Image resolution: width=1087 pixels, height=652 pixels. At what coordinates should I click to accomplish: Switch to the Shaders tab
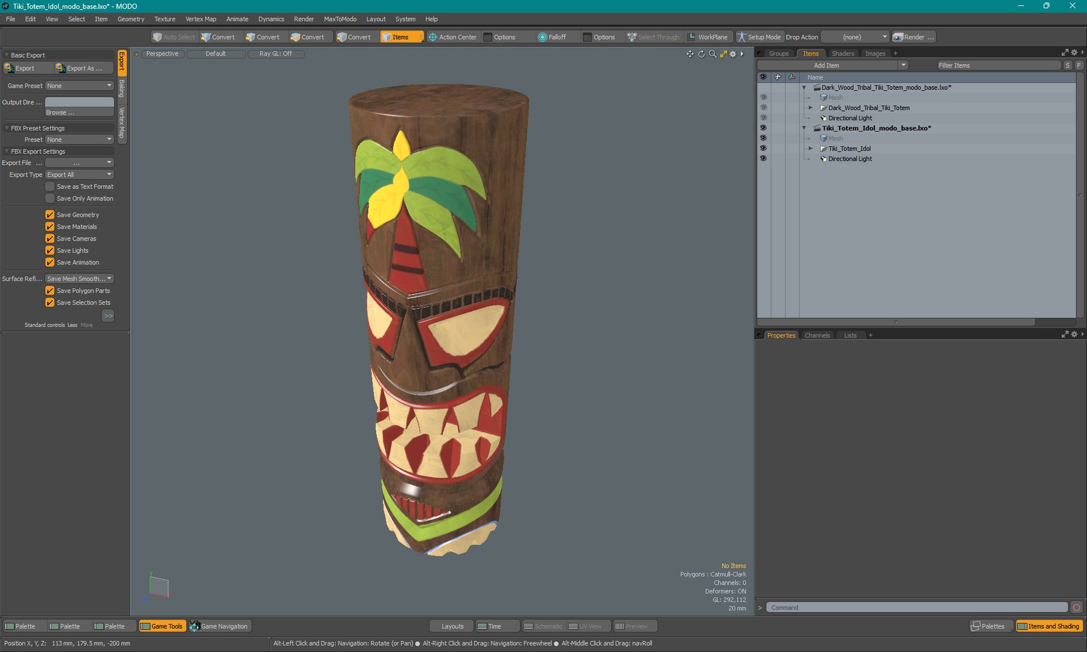coord(842,53)
